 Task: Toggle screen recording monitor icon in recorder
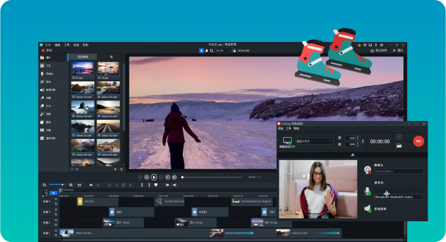(287, 141)
